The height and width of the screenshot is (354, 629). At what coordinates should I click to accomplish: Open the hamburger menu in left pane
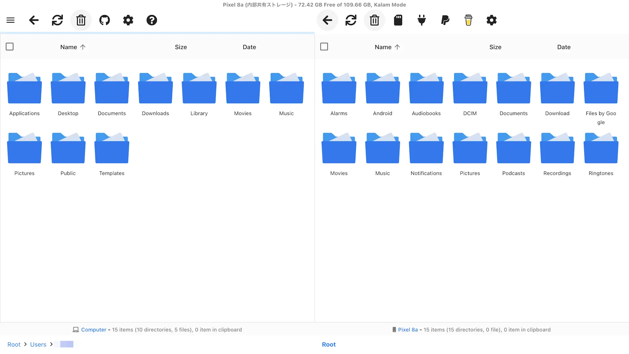point(10,20)
